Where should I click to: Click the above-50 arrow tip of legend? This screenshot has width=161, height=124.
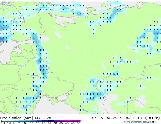[x=80, y=121]
